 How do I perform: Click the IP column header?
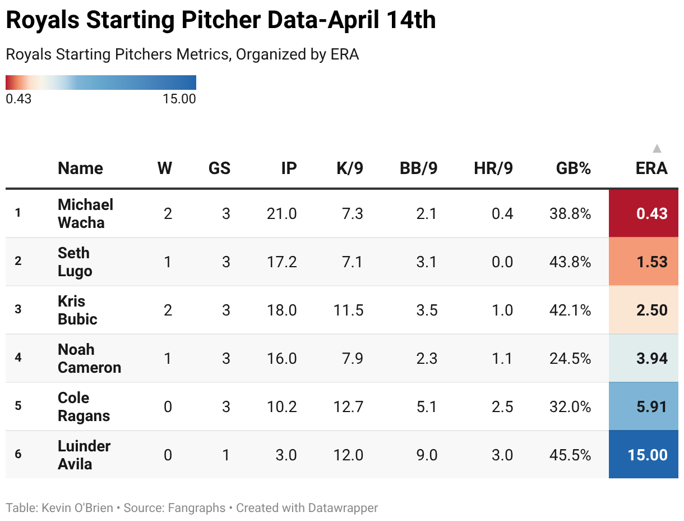[289, 168]
